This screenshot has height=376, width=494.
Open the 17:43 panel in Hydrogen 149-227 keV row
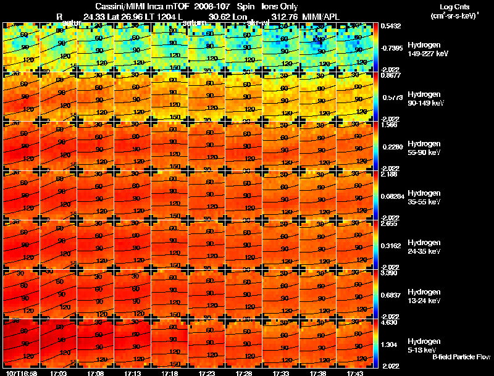pos(354,48)
